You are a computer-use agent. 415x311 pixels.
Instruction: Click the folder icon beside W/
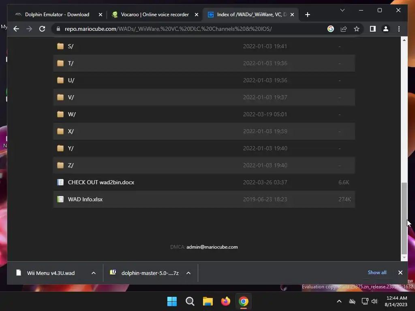click(60, 114)
